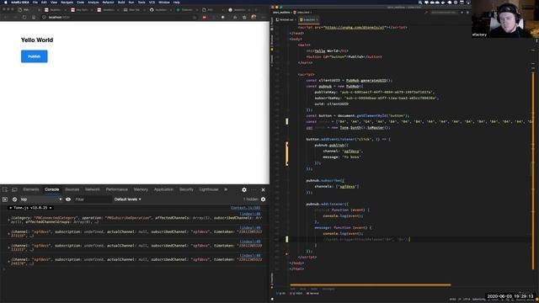
Task: Reload the page with the browser refresh icon
Action: [x=24, y=17]
